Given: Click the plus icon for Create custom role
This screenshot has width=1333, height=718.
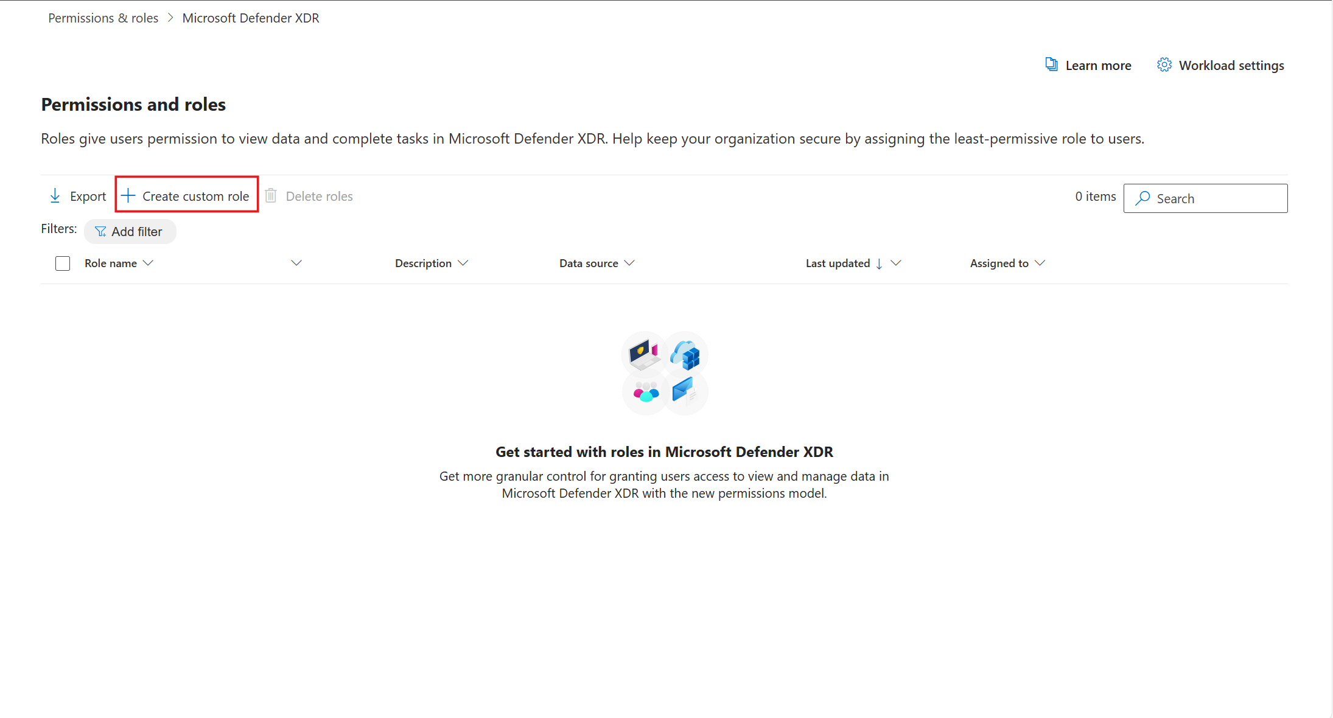Looking at the screenshot, I should click(x=128, y=196).
